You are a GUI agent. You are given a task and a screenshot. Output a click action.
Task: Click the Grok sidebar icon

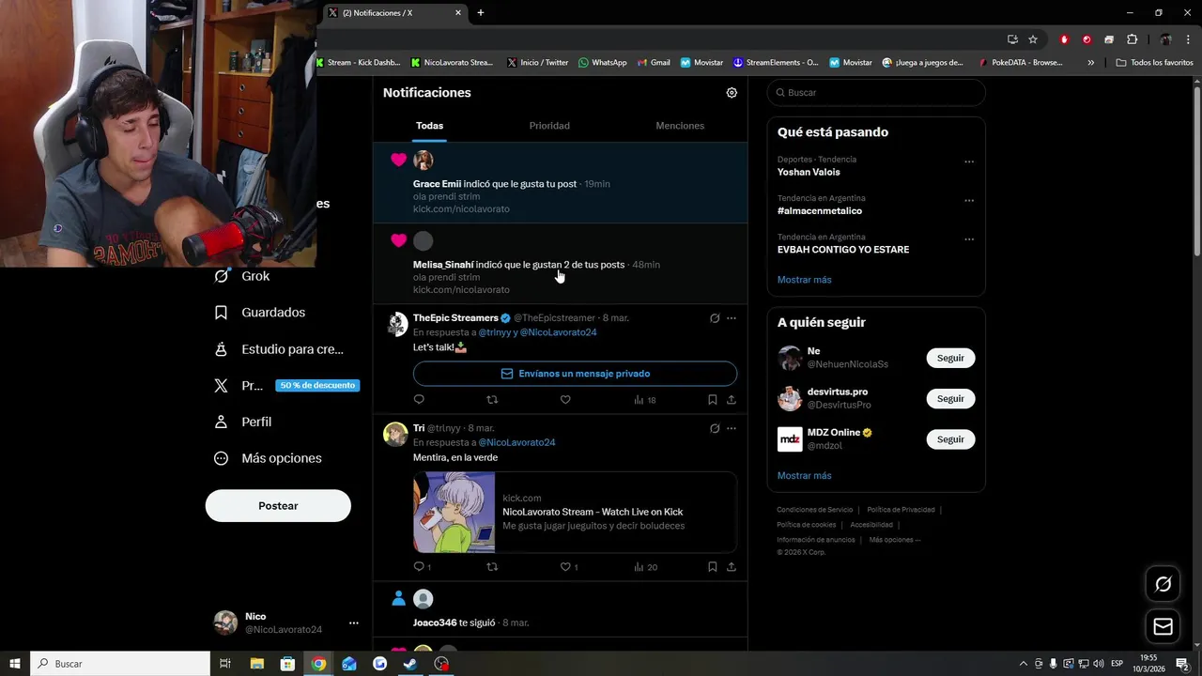[222, 276]
